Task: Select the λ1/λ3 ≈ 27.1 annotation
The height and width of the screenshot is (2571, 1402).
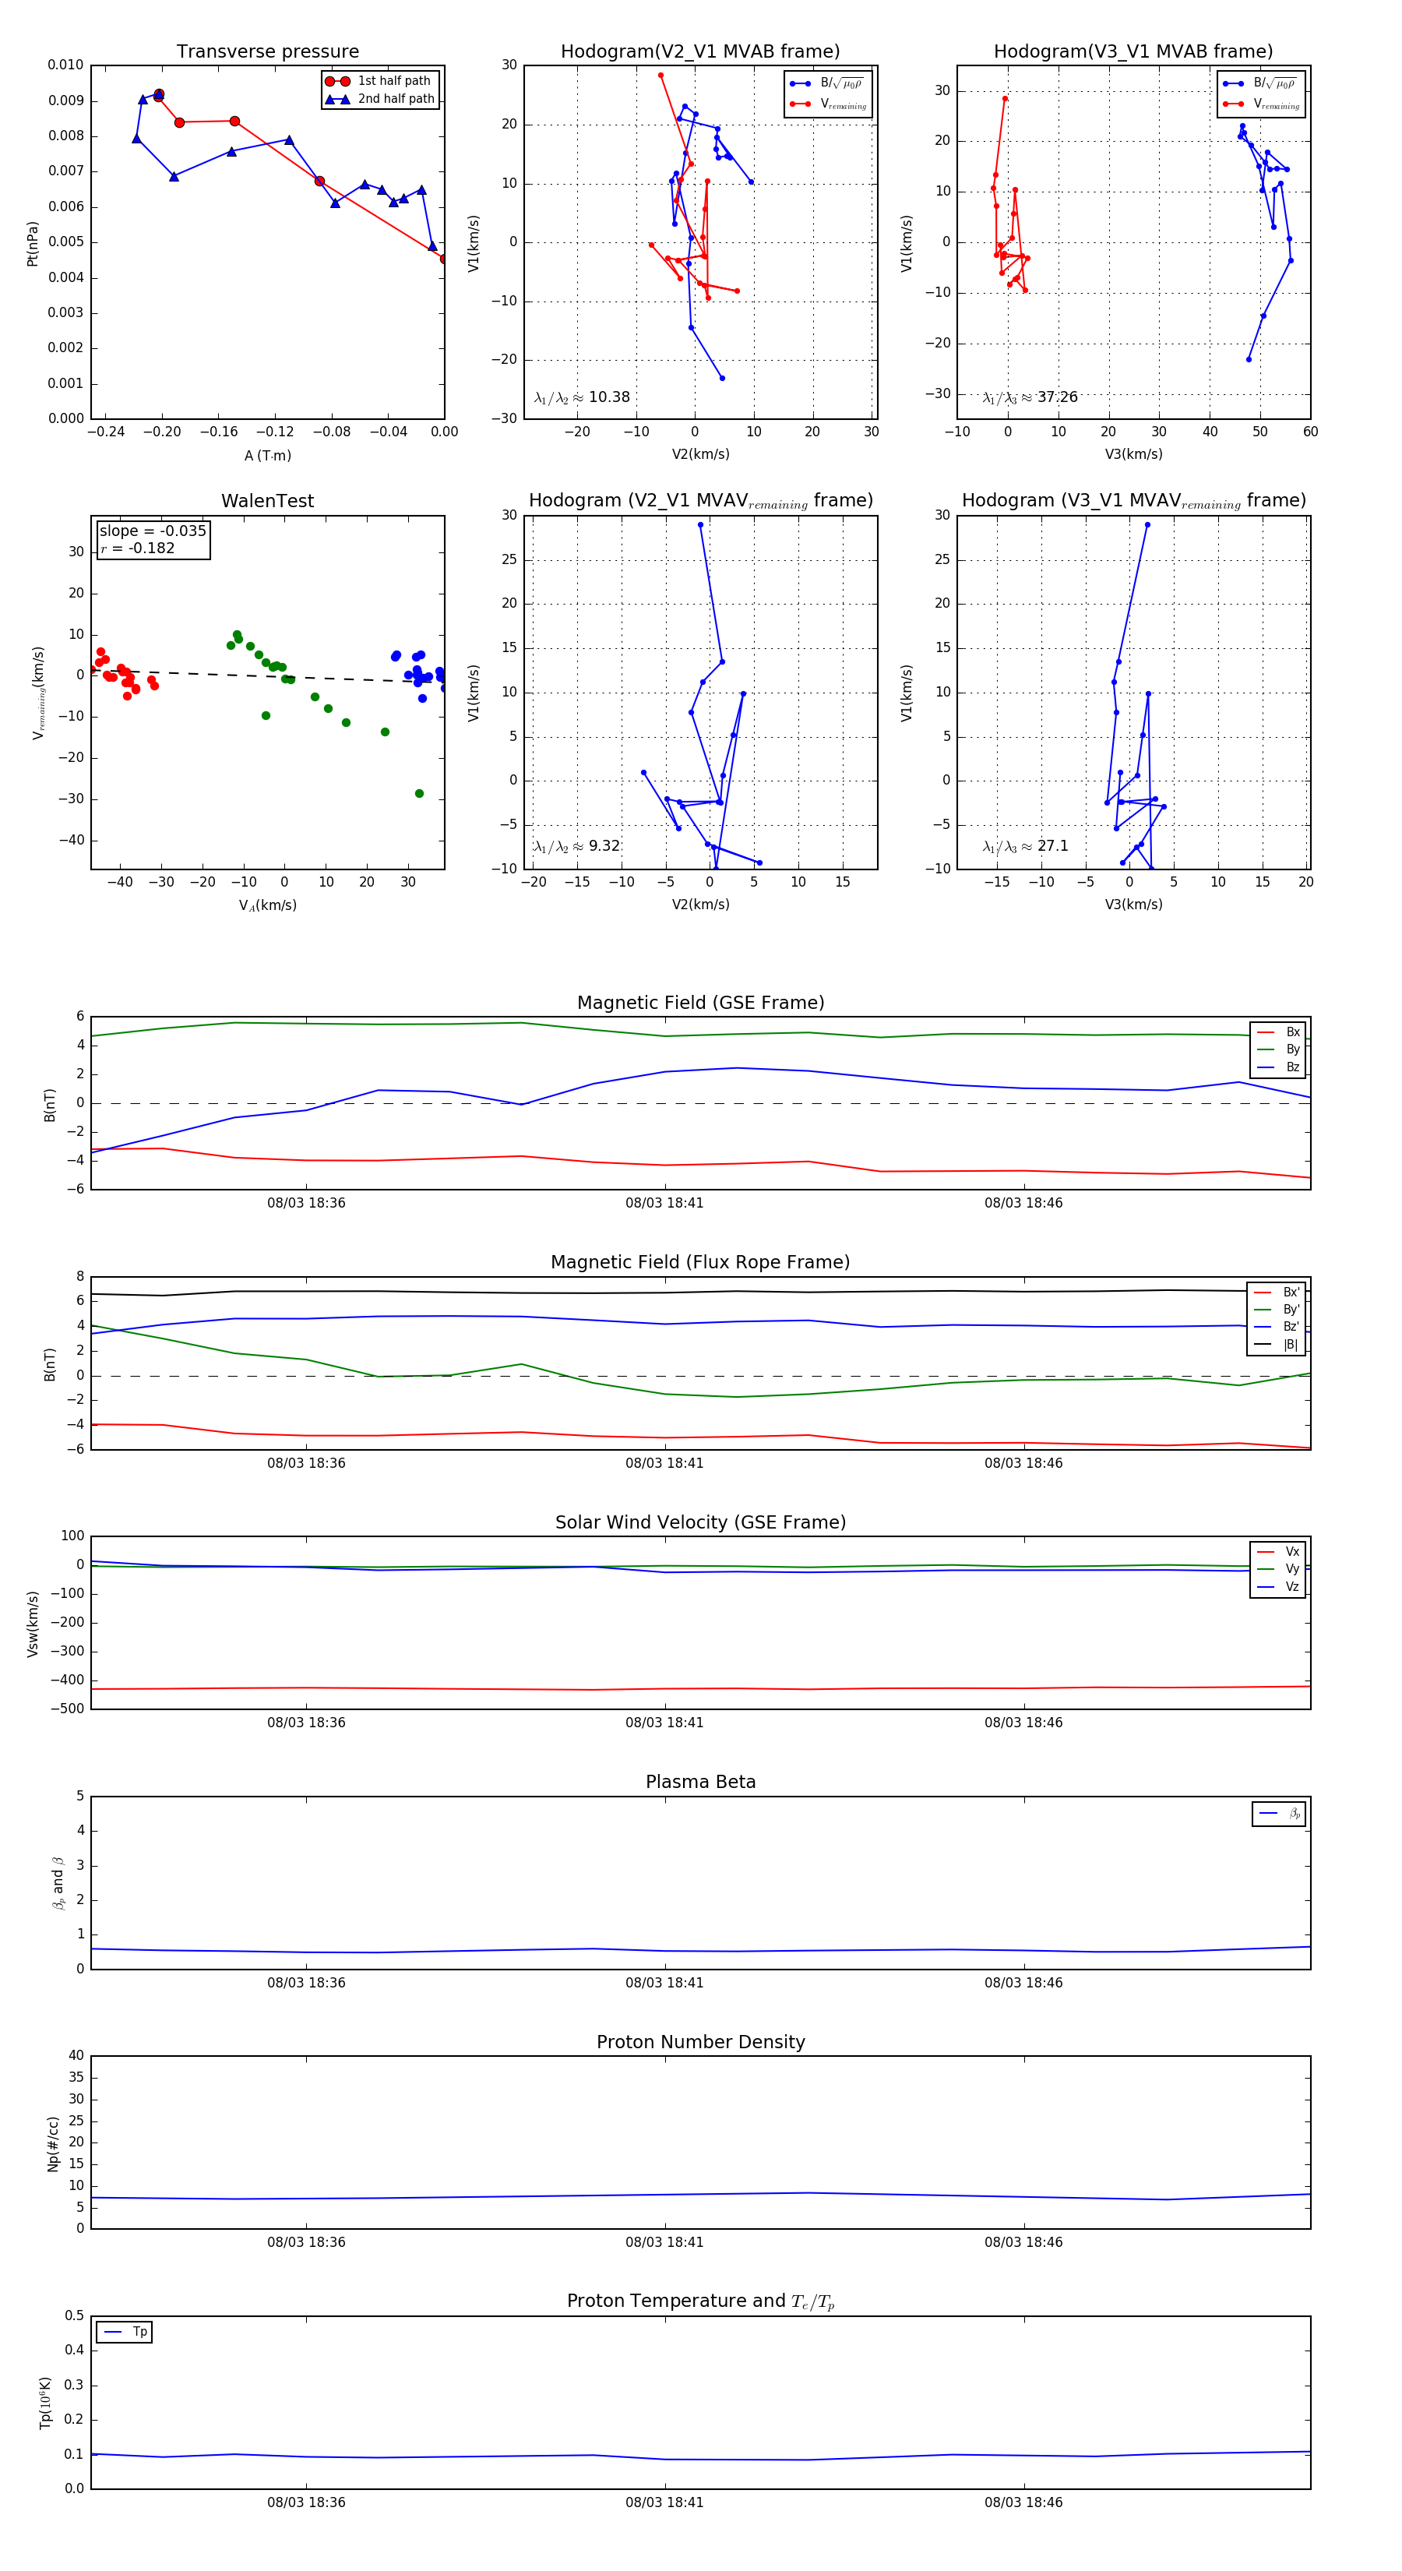Action: (x=1025, y=846)
